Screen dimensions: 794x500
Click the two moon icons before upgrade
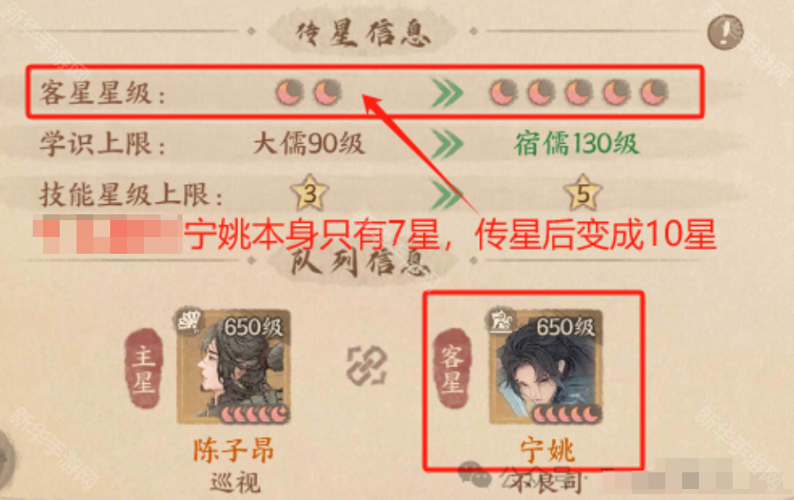[x=309, y=92]
